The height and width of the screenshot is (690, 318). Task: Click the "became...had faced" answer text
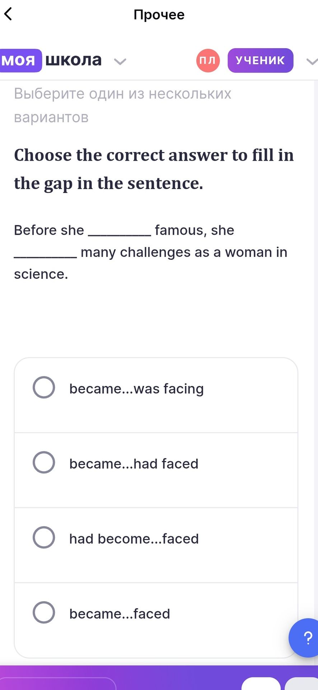pyautogui.click(x=134, y=464)
